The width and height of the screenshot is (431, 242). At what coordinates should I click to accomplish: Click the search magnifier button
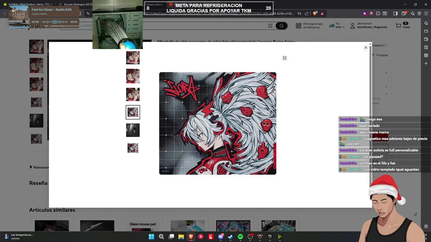(281, 26)
